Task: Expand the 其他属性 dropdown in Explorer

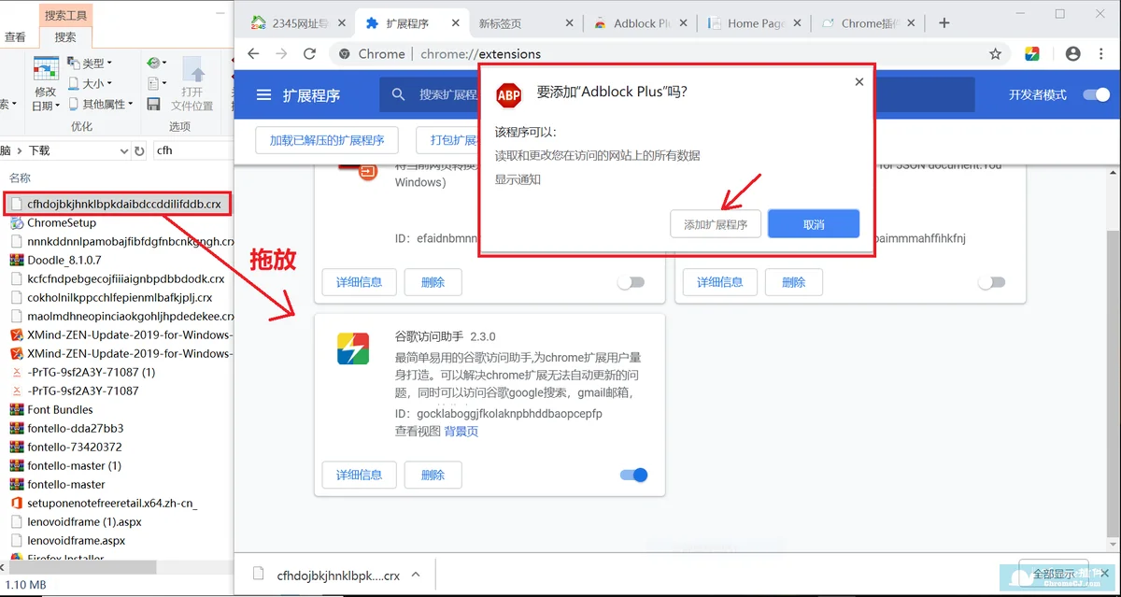Action: 100,104
